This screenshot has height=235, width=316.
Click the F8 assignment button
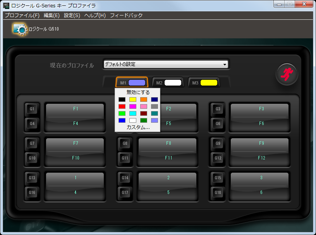pos(167,144)
